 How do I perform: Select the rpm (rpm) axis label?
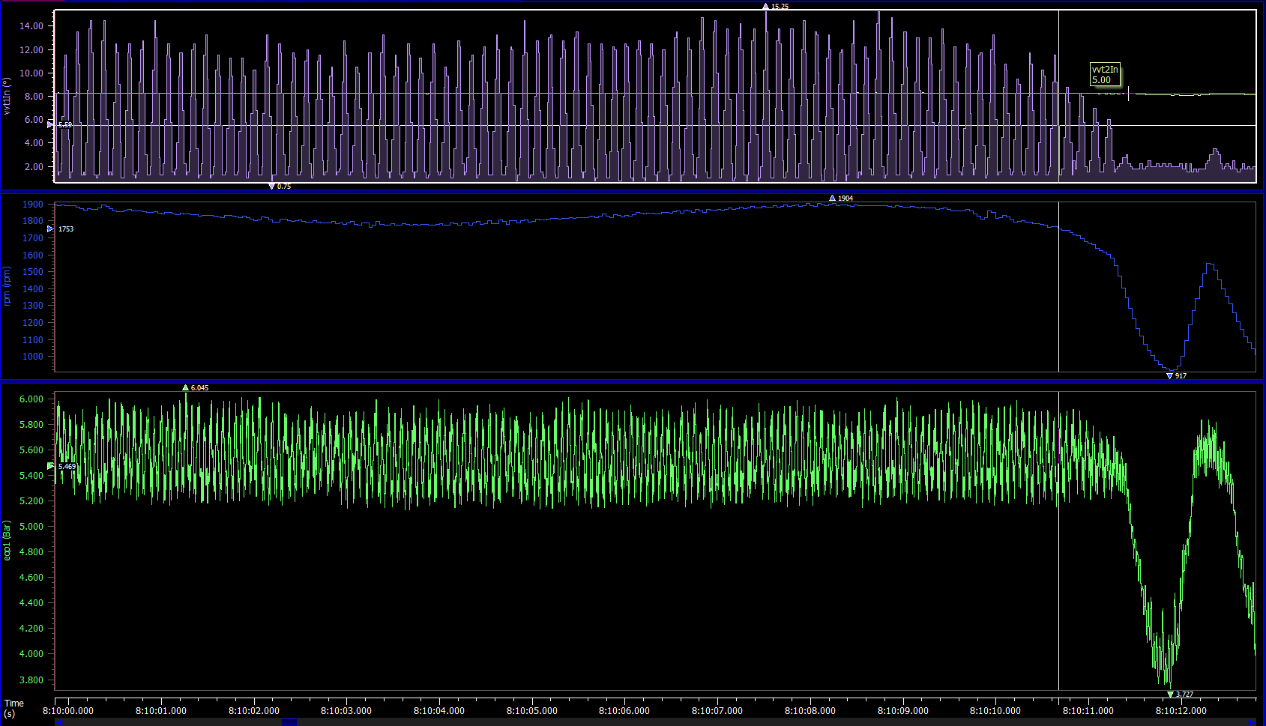click(x=7, y=286)
